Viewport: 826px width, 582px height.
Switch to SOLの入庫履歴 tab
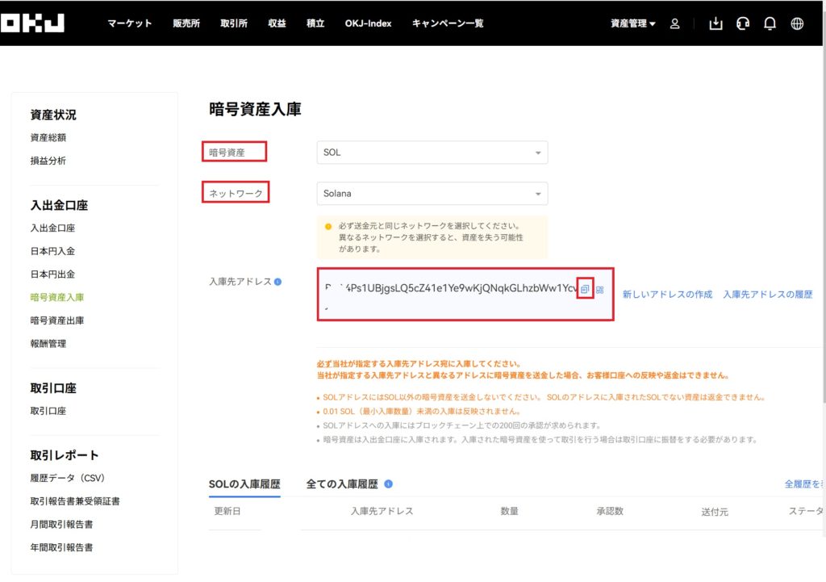244,484
